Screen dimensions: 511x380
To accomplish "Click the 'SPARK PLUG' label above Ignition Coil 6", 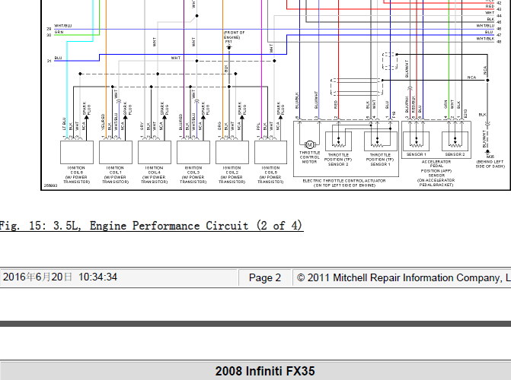I will [87, 109].
